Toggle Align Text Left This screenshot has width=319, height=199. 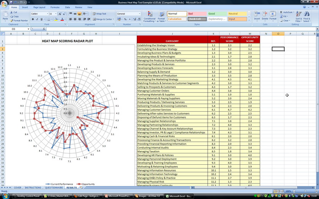pyautogui.click(x=71, y=19)
